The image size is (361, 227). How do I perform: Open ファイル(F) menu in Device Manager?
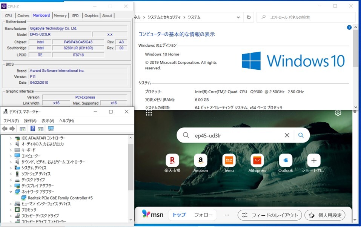click(11, 121)
